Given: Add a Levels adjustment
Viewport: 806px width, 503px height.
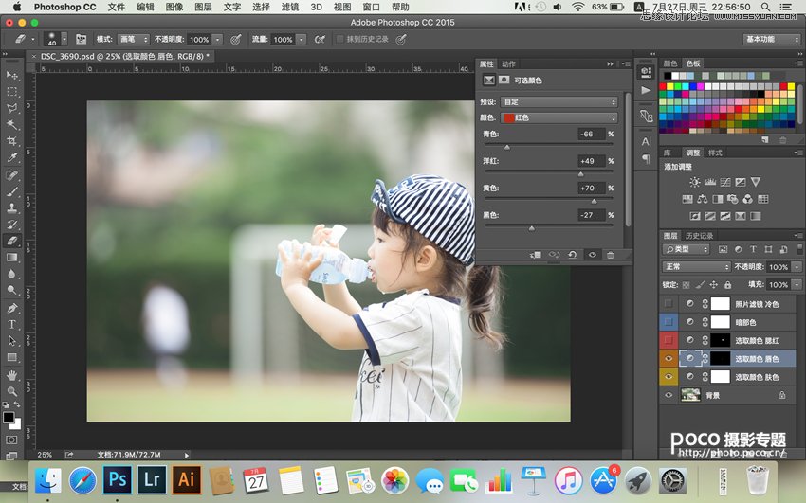Looking at the screenshot, I should (x=710, y=182).
